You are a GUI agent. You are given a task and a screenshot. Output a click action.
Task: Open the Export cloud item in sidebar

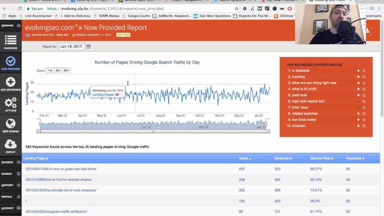(x=10, y=146)
